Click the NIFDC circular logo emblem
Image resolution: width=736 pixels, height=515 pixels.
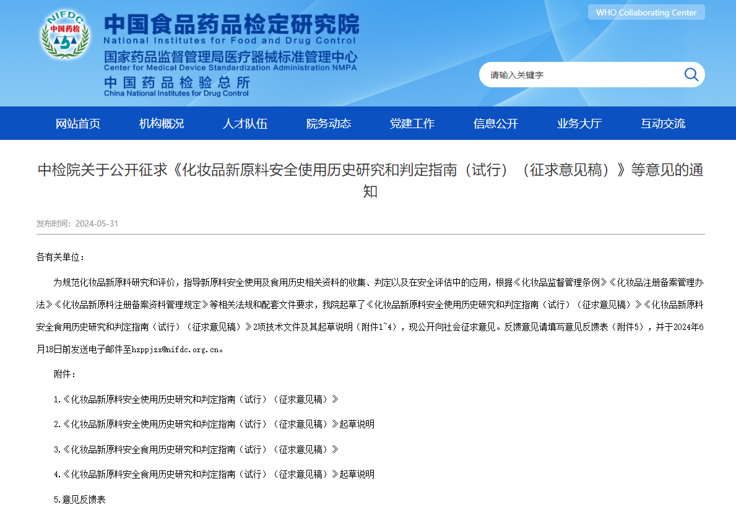point(66,35)
